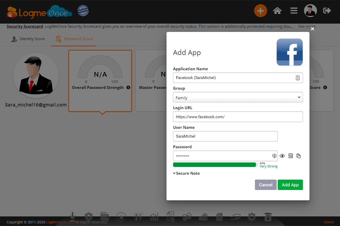Switch to the Identity Score tab
The height and width of the screenshot is (226, 340).
coord(28,39)
